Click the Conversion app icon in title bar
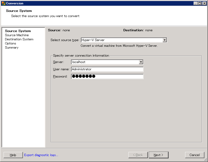 coord(3,3)
